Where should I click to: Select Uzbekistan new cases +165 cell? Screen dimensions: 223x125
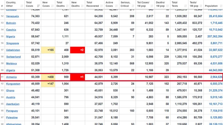pyautogui.click(x=48, y=50)
